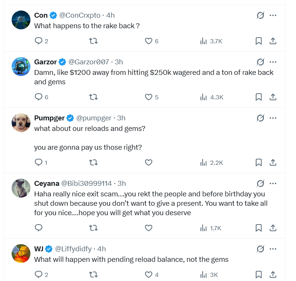Repost Ceyana's exit scam tweet
The width and height of the screenshot is (296, 281).
93,228
